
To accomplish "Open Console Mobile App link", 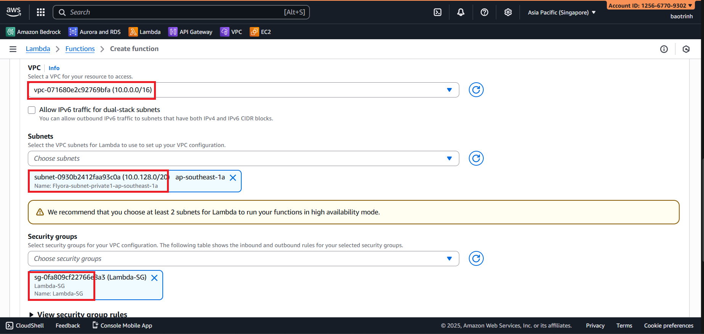I will point(122,326).
